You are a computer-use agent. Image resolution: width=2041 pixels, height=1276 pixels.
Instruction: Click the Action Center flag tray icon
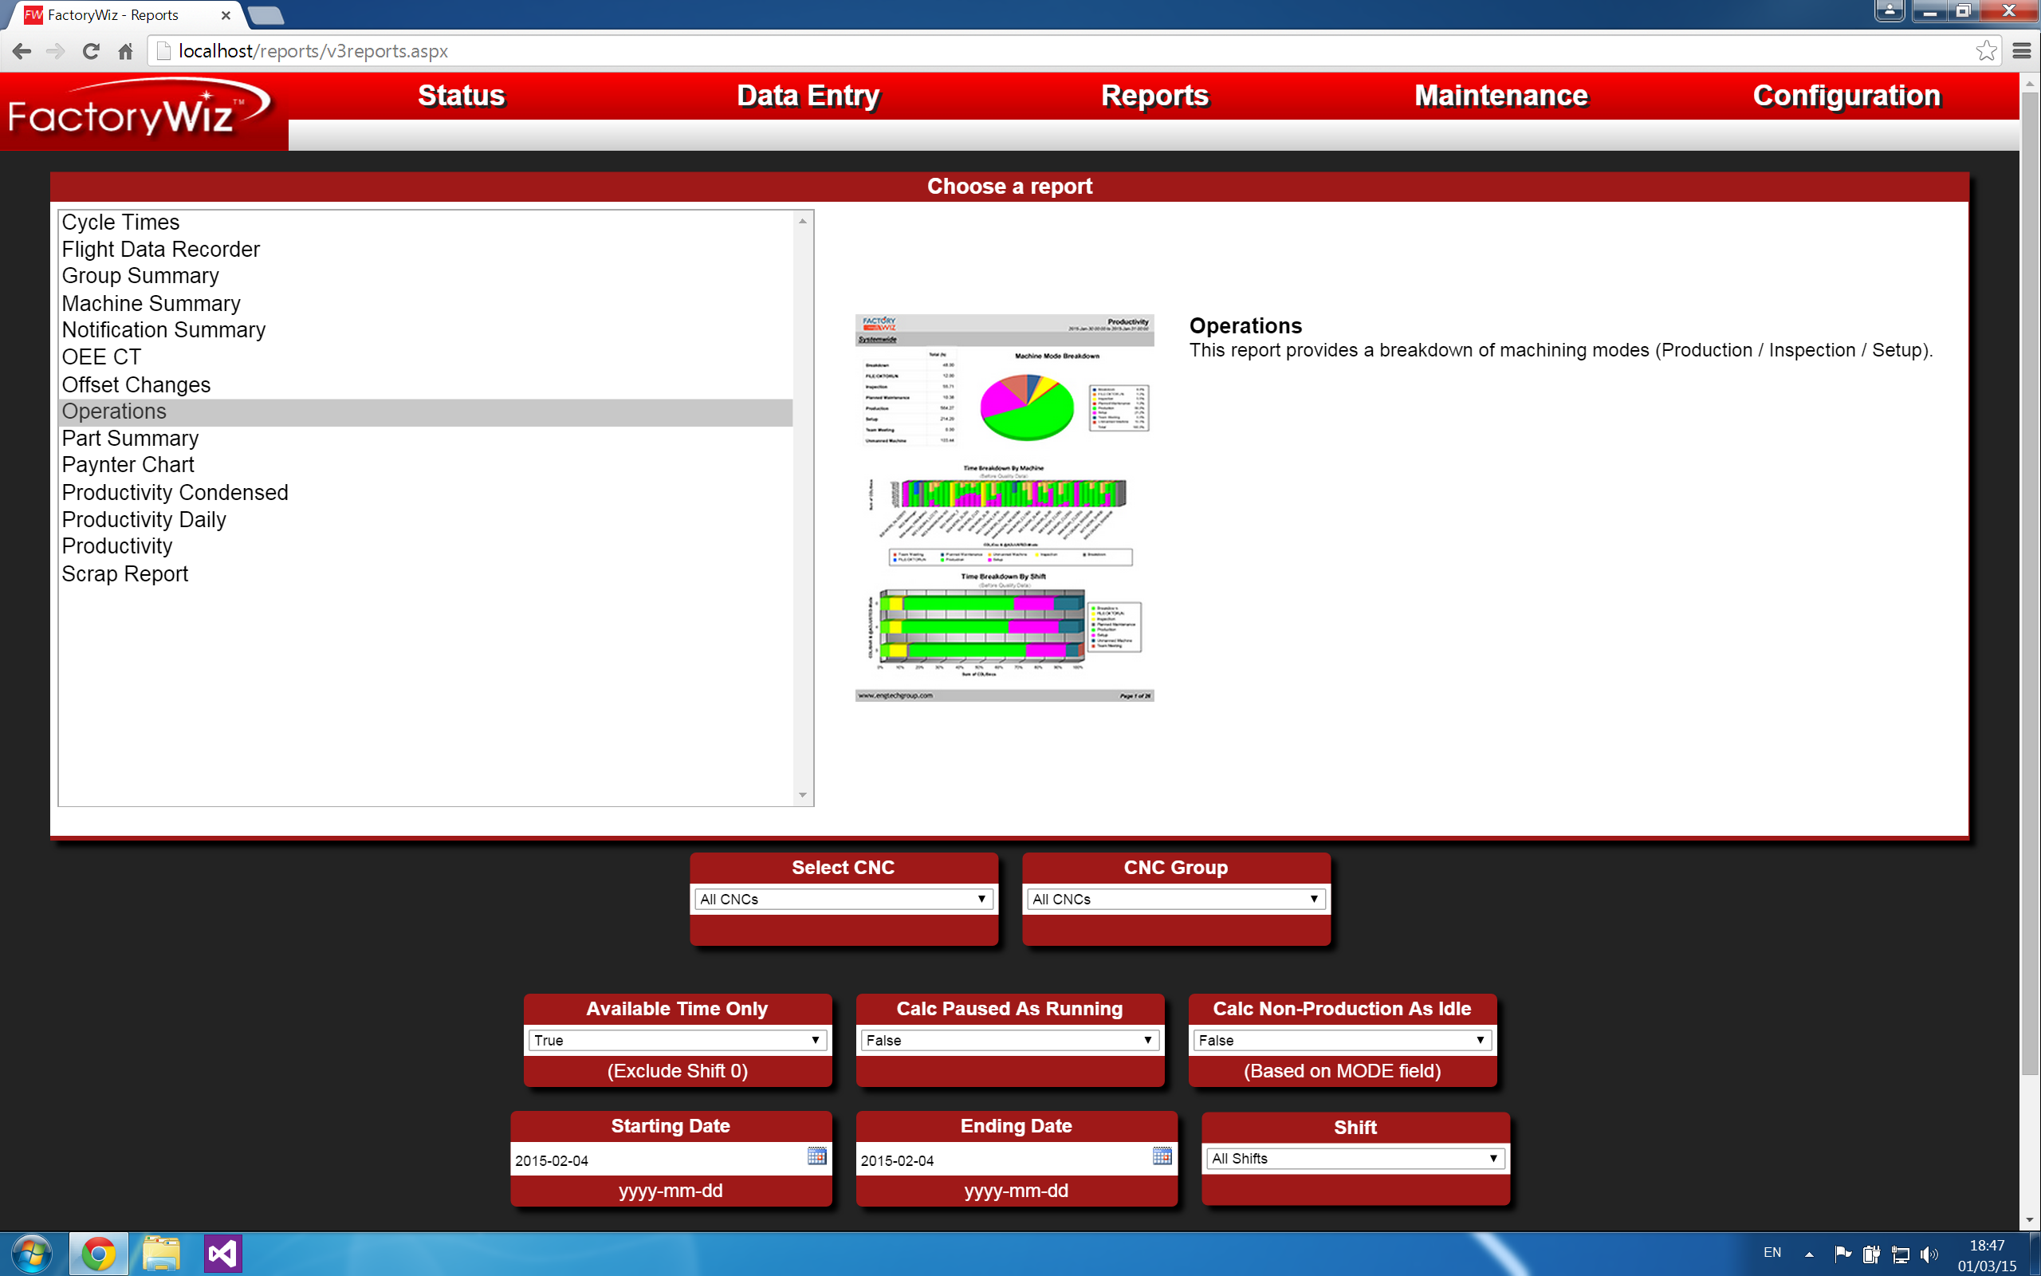tap(1842, 1254)
